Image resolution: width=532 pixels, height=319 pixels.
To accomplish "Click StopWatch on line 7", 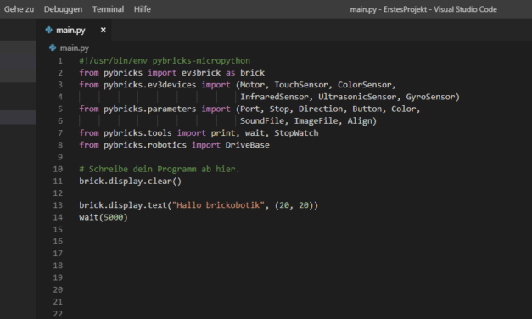I will point(296,133).
